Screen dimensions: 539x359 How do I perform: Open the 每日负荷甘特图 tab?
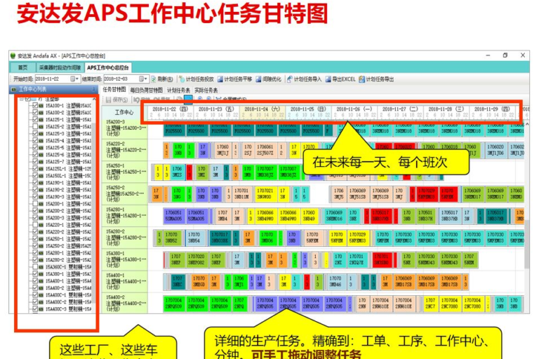tap(146, 90)
